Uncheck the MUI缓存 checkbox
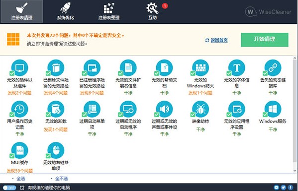 pyautogui.click(x=12, y=156)
